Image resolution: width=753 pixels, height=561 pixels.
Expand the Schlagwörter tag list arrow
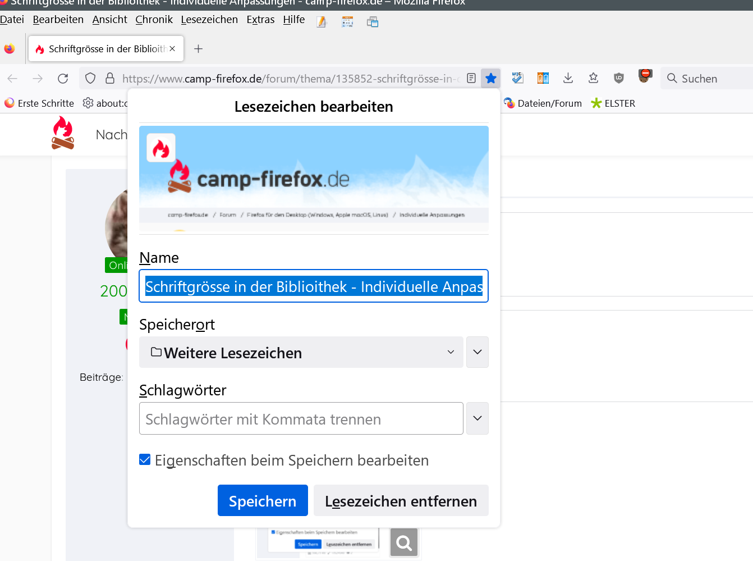477,418
